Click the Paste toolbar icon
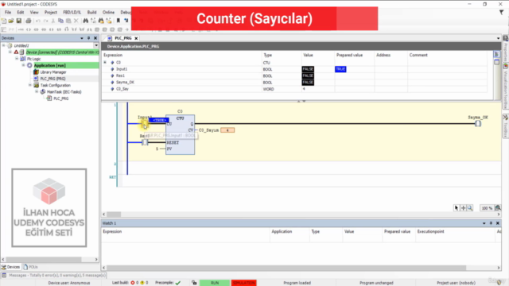This screenshot has width=509, height=286. point(68,21)
